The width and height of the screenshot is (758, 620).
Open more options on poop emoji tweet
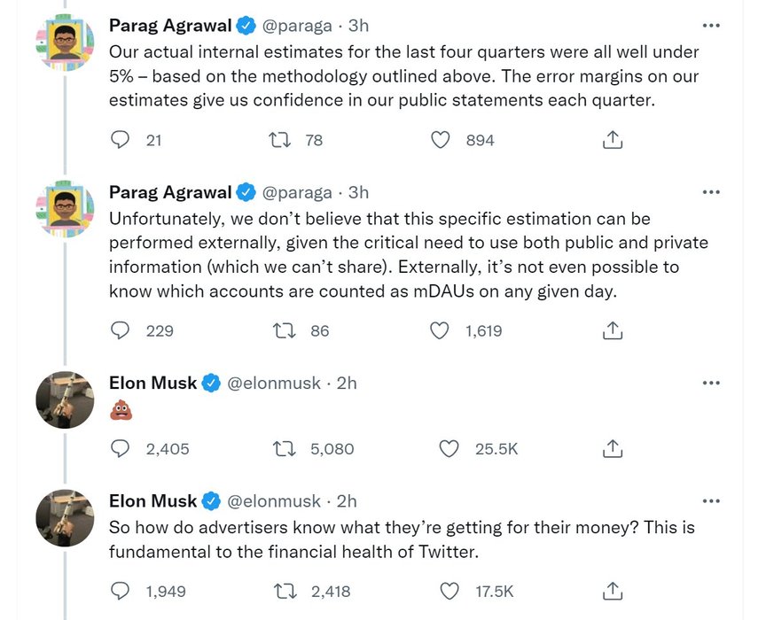(x=711, y=383)
